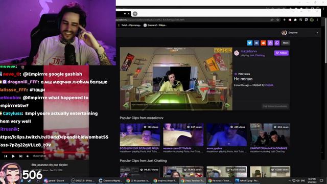Viewport: 327px width, 184px height.
Task: Click the Chrome profile avatar icon
Action: 312,20
